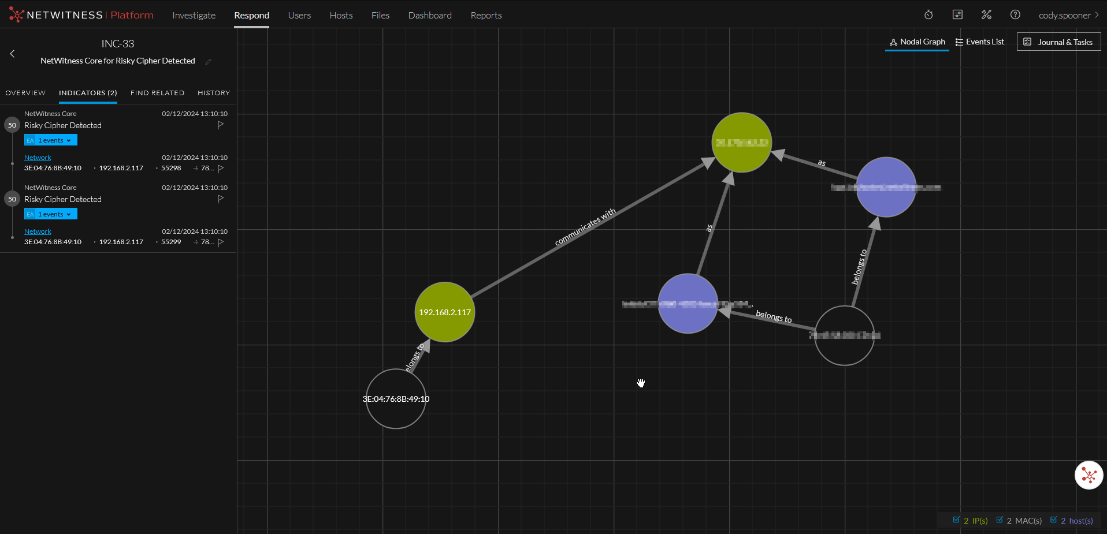
Task: Open the timer icon in top bar
Action: click(x=928, y=15)
